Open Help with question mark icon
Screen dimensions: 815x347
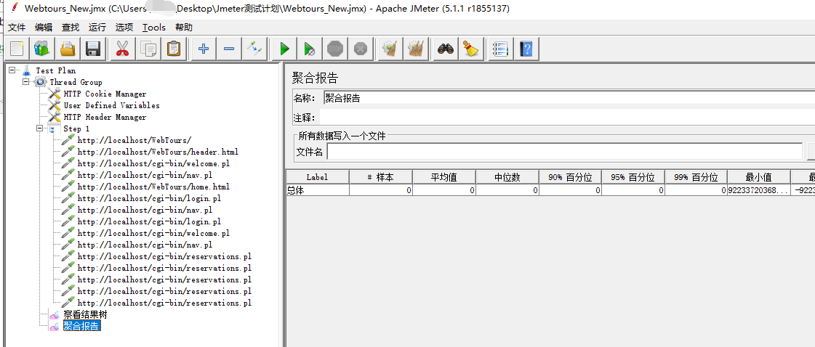tap(526, 49)
